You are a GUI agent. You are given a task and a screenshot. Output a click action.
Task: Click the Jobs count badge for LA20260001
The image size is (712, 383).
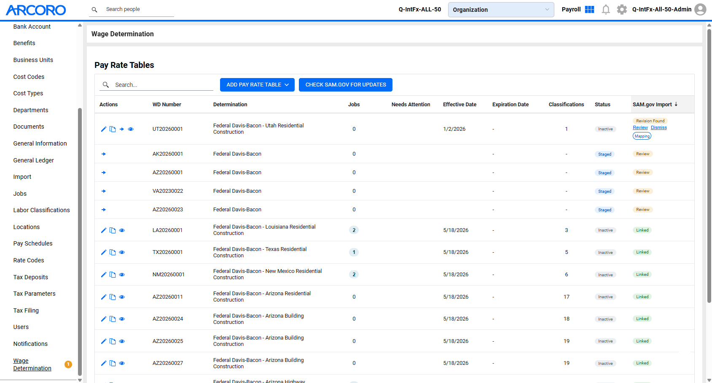pyautogui.click(x=354, y=230)
